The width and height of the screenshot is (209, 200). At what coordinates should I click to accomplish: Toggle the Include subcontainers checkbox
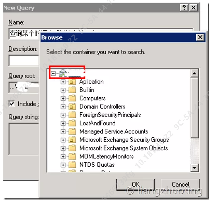pos(12,104)
